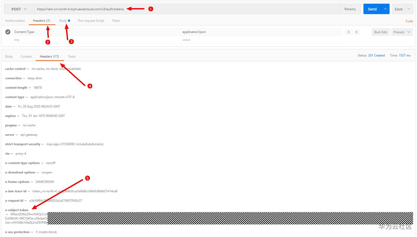Send the request
The width and height of the screenshot is (417, 237).
click(x=372, y=9)
